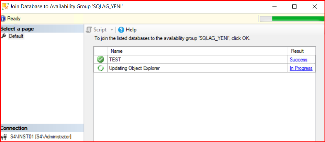The height and width of the screenshot is (142, 325).
Task: Click the Script toolbar icon
Action: pyautogui.click(x=89, y=30)
